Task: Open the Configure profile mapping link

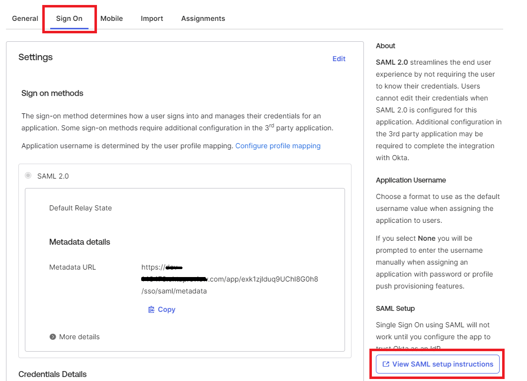Action: click(277, 146)
